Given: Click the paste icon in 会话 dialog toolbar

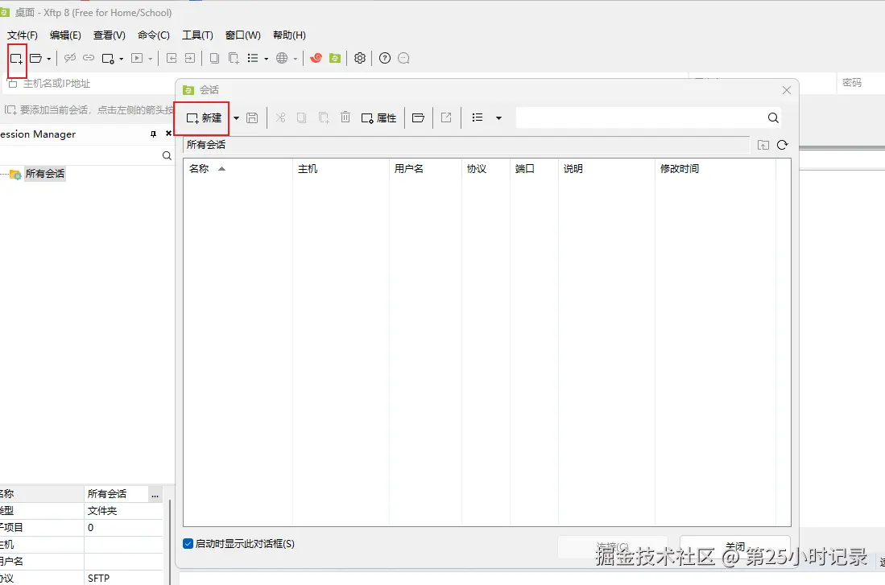Looking at the screenshot, I should [324, 118].
